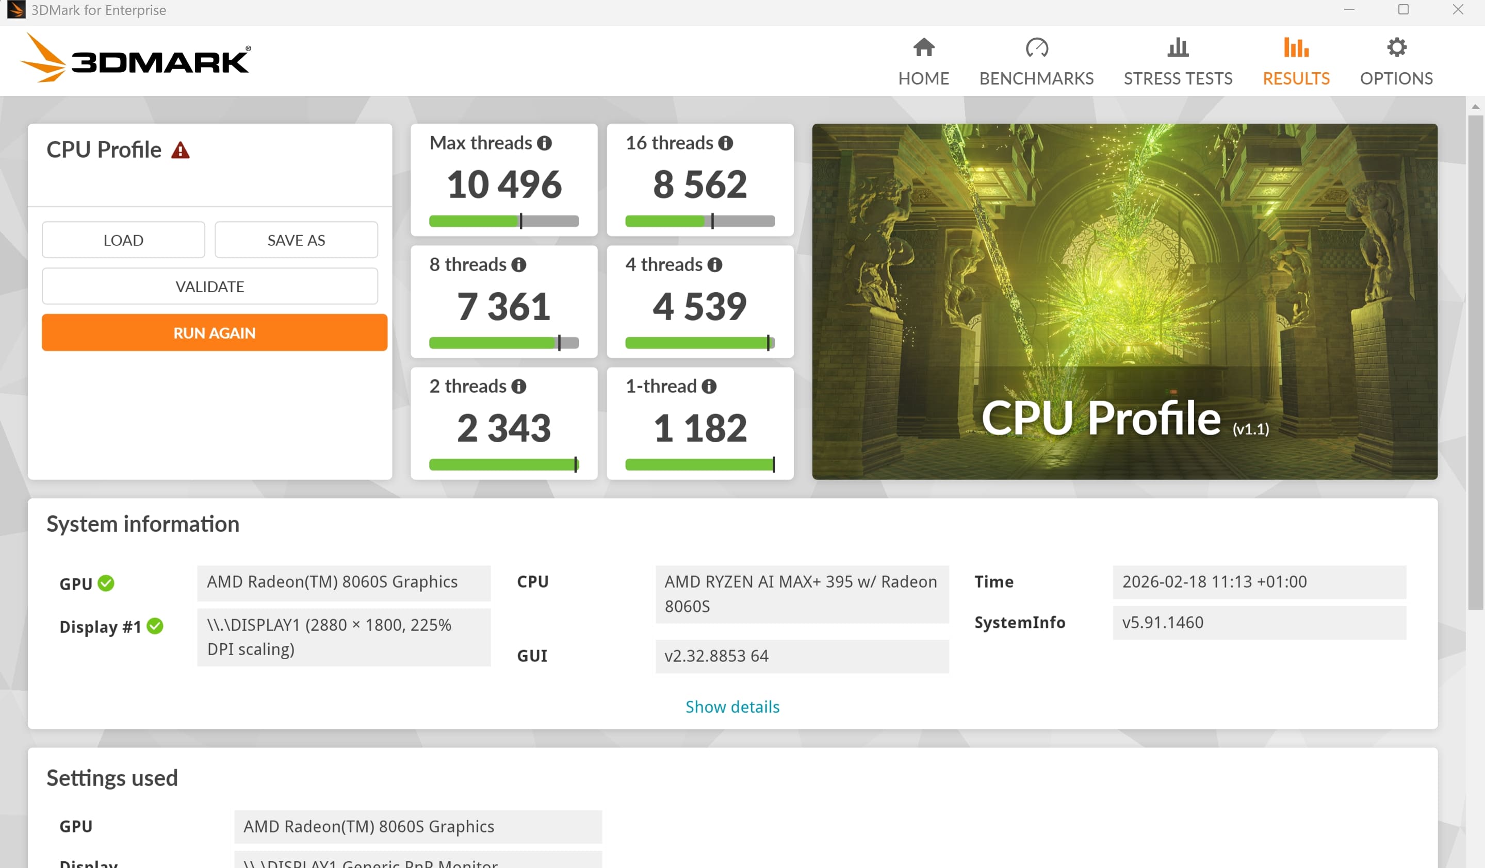Click the green GPU validation checkmark
This screenshot has height=868, width=1485.
106,583
